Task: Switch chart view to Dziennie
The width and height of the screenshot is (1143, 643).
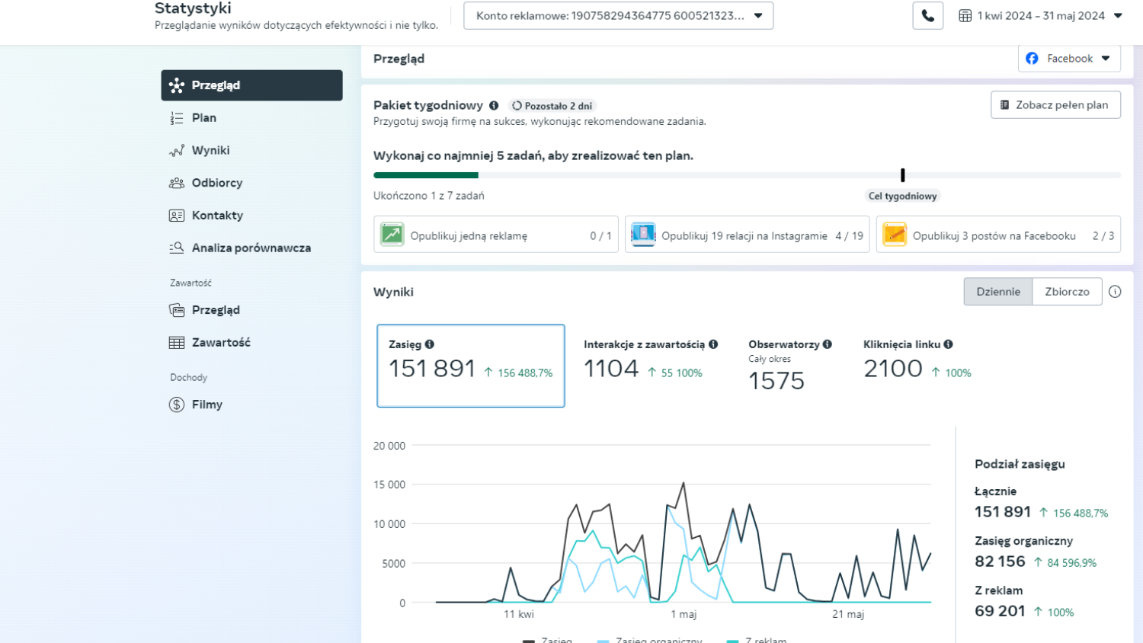Action: point(997,292)
